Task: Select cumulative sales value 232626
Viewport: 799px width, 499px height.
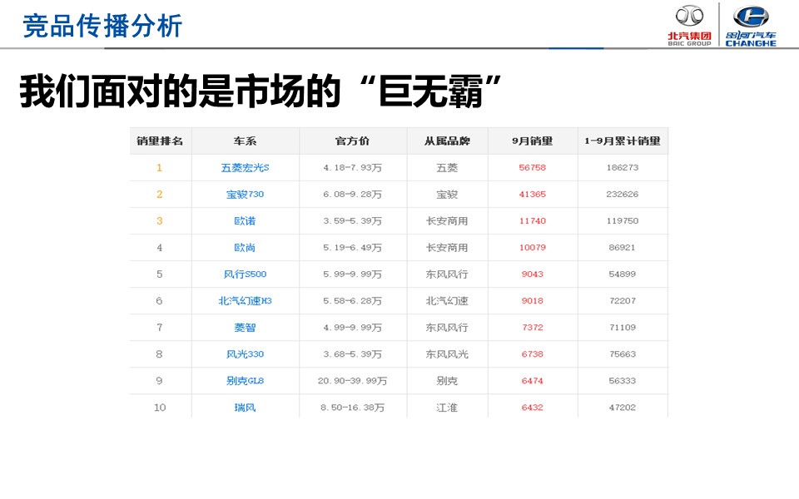Action: pos(623,194)
